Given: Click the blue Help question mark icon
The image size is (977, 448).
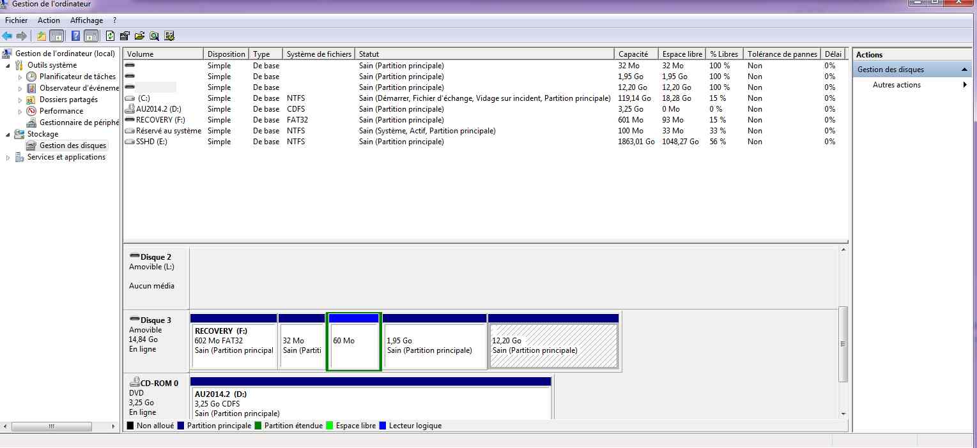Looking at the screenshot, I should coord(75,36).
